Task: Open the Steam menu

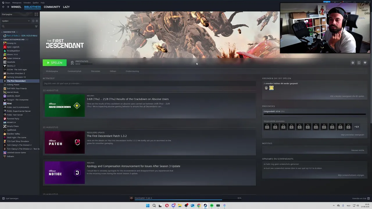Action: click(8, 3)
